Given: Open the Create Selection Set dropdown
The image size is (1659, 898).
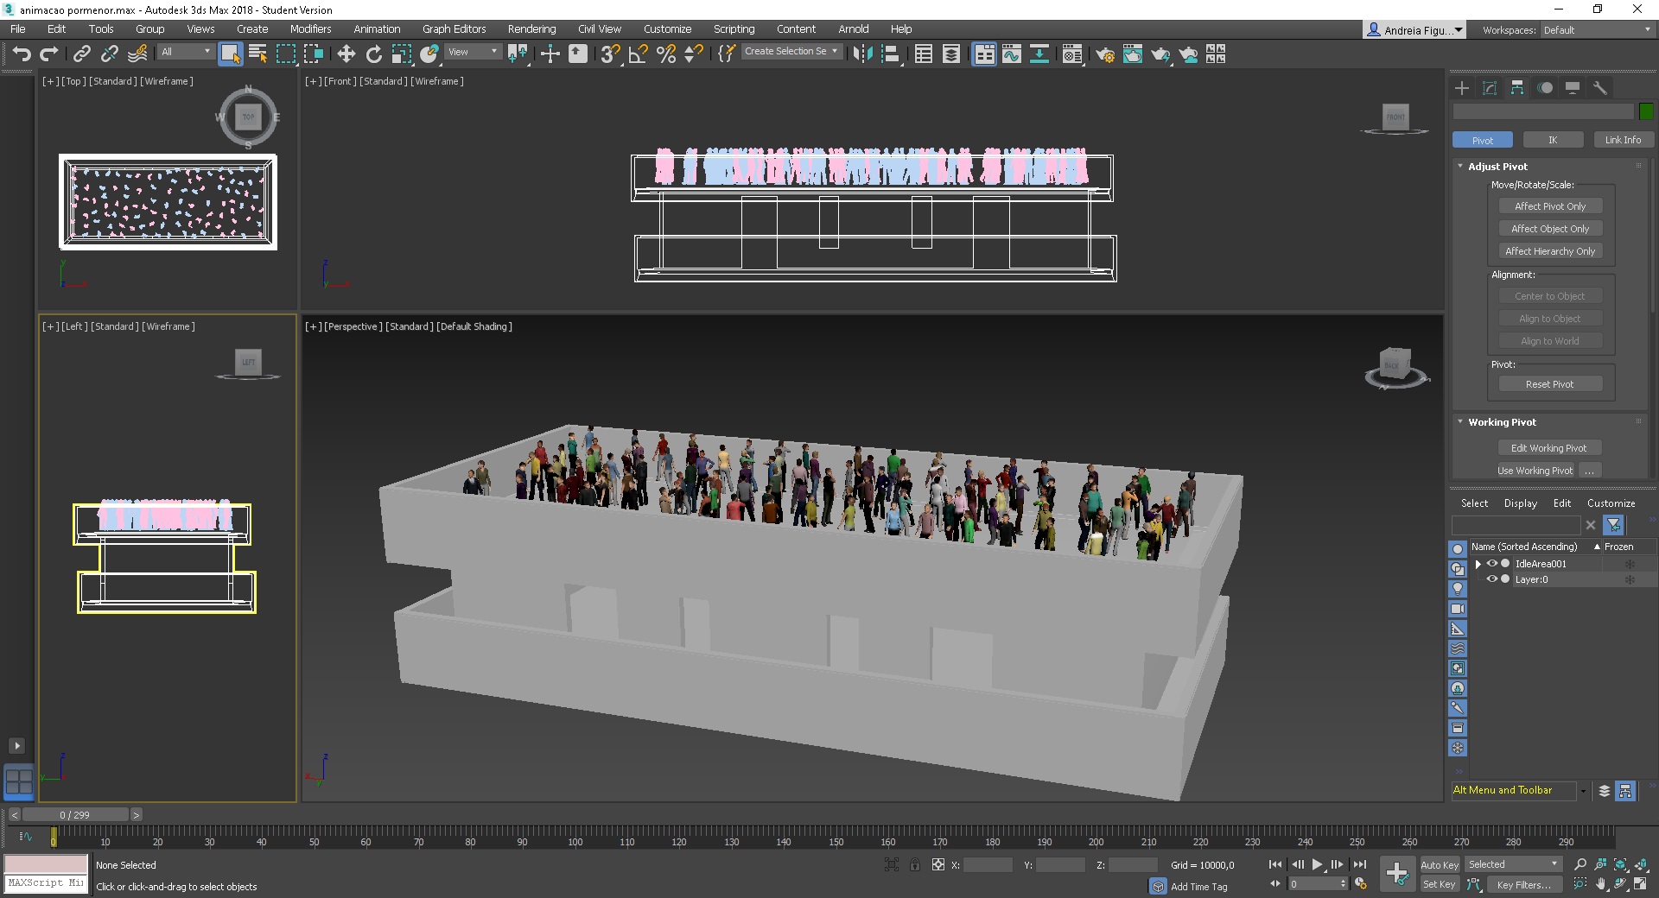Looking at the screenshot, I should (791, 51).
